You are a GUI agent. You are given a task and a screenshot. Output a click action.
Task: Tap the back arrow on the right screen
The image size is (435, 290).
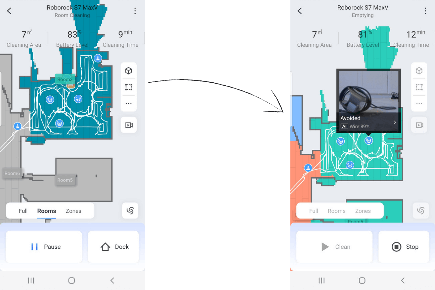pyautogui.click(x=299, y=11)
